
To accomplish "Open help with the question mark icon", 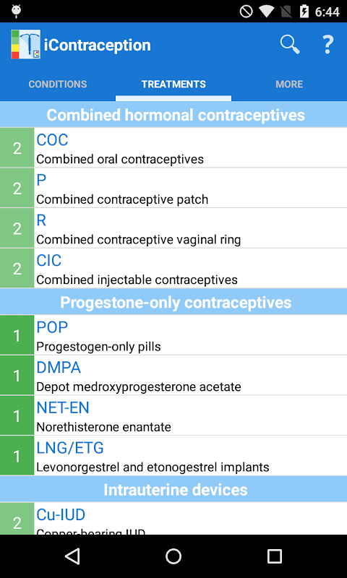I will pyautogui.click(x=327, y=45).
